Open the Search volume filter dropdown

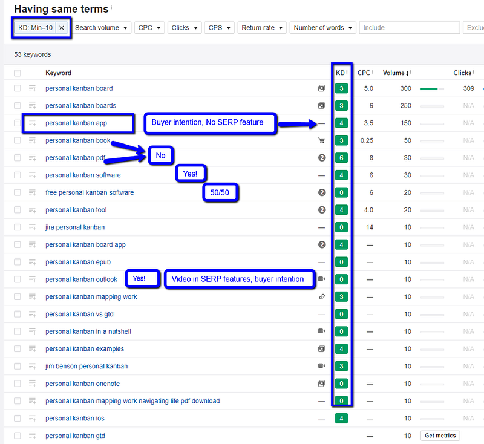[x=101, y=28]
